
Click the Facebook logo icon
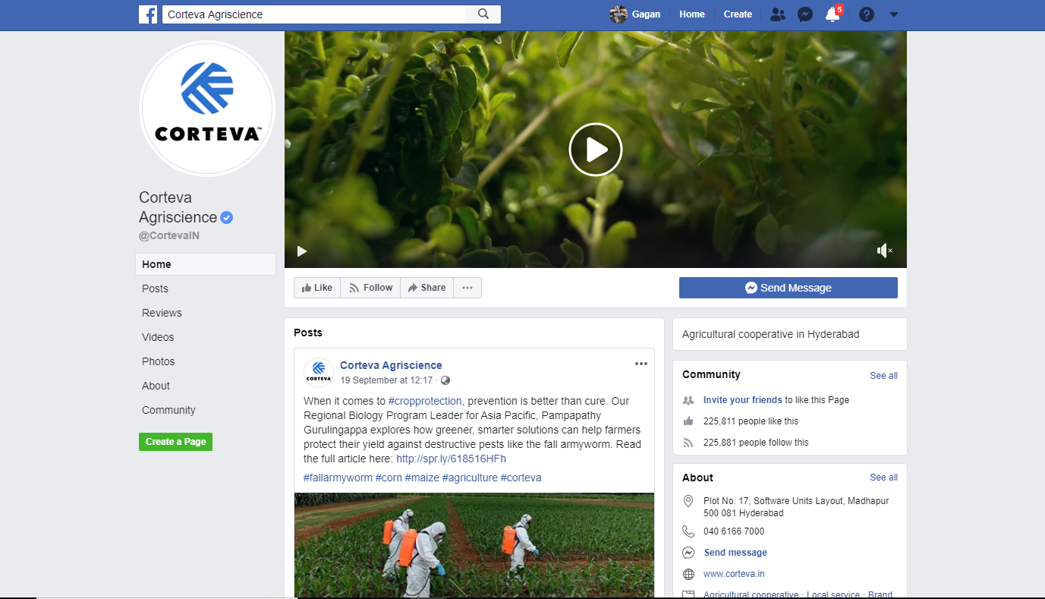click(x=148, y=14)
